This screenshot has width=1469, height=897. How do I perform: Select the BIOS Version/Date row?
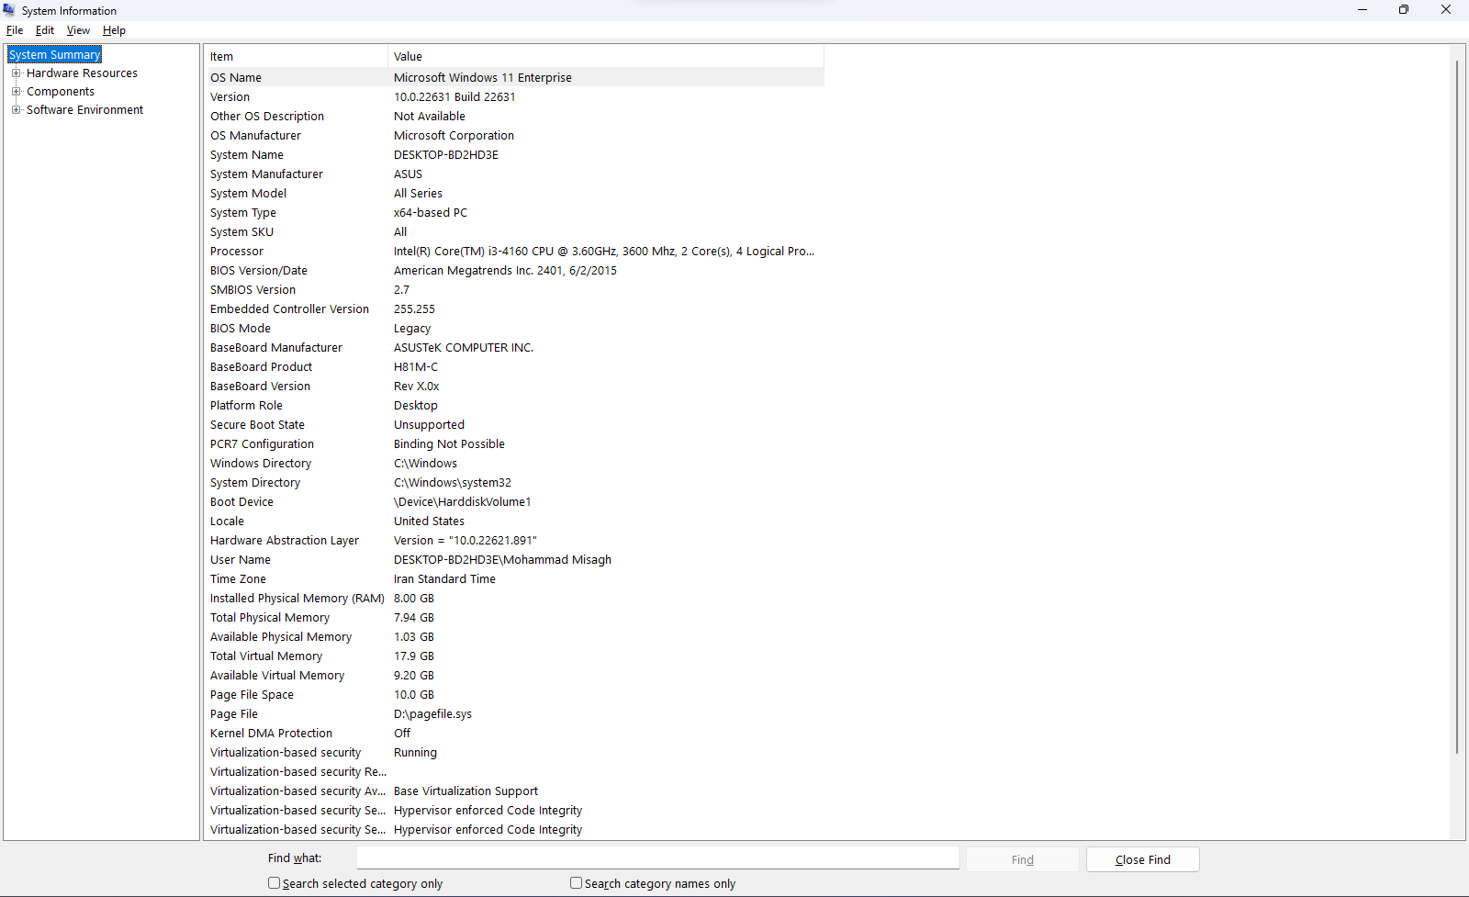pyautogui.click(x=514, y=271)
